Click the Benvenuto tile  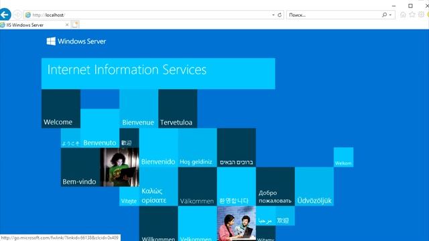pos(100,128)
